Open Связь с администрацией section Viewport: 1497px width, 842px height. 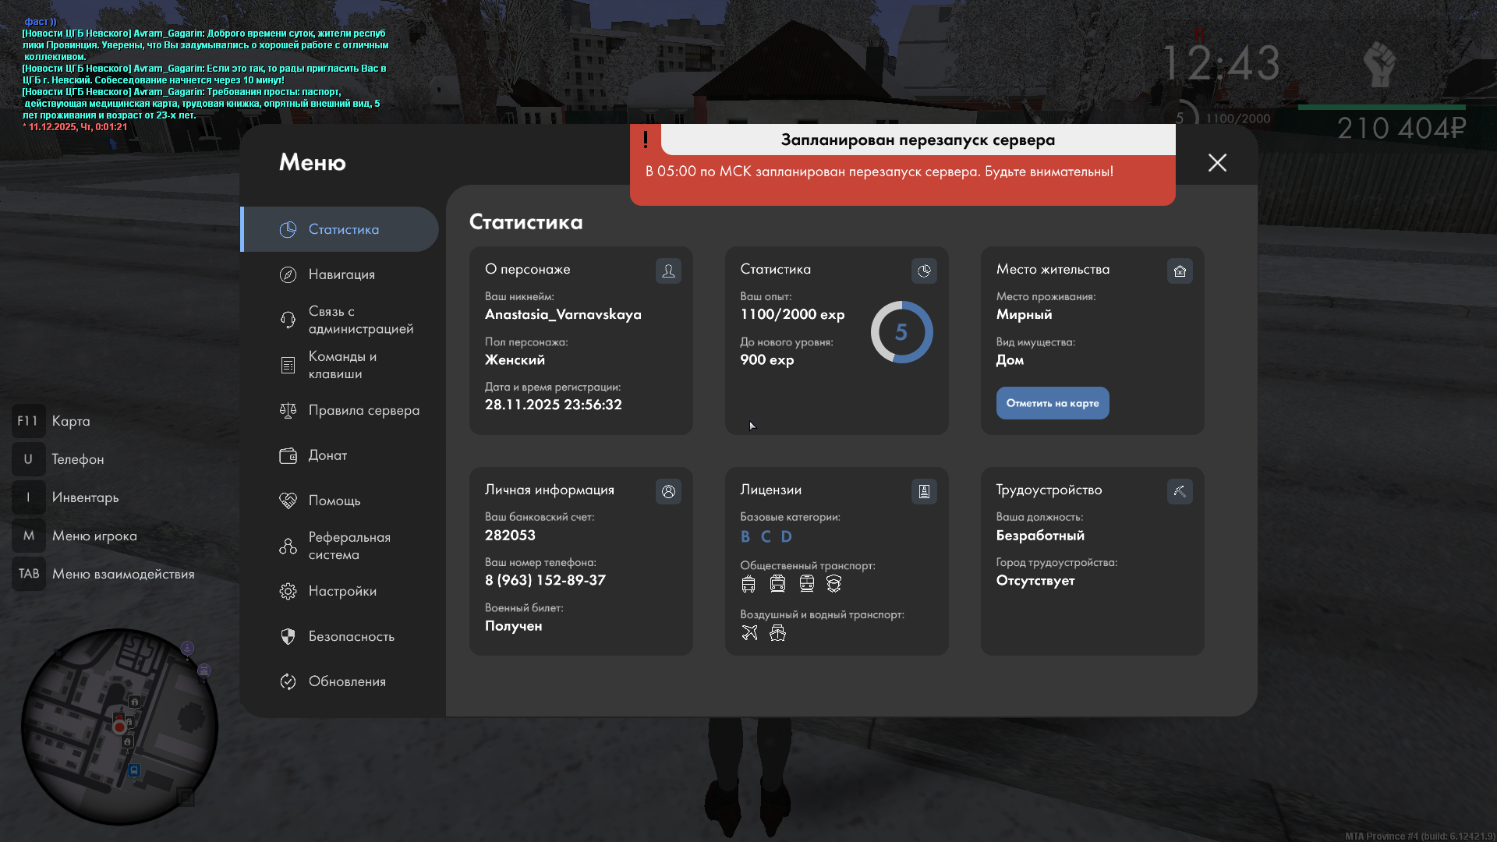(359, 320)
